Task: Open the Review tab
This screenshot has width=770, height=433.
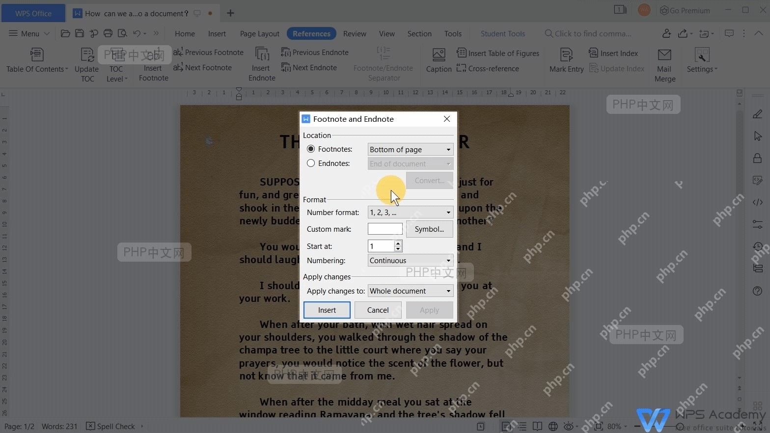Action: (355, 33)
